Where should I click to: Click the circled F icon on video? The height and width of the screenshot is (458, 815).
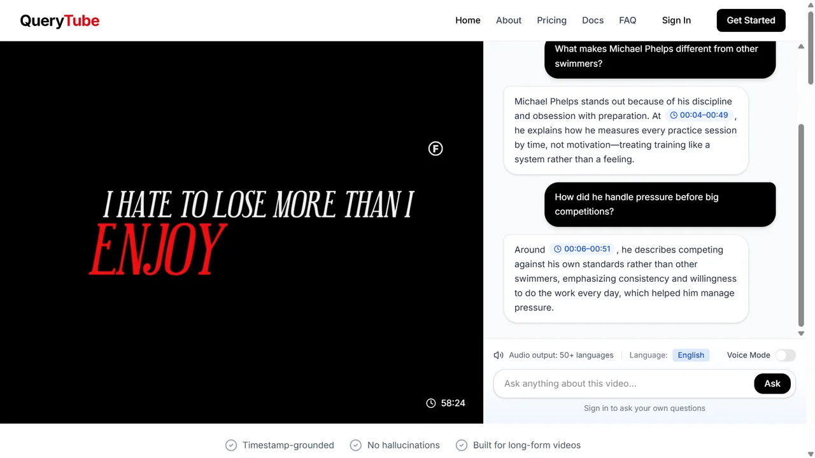[x=436, y=149]
